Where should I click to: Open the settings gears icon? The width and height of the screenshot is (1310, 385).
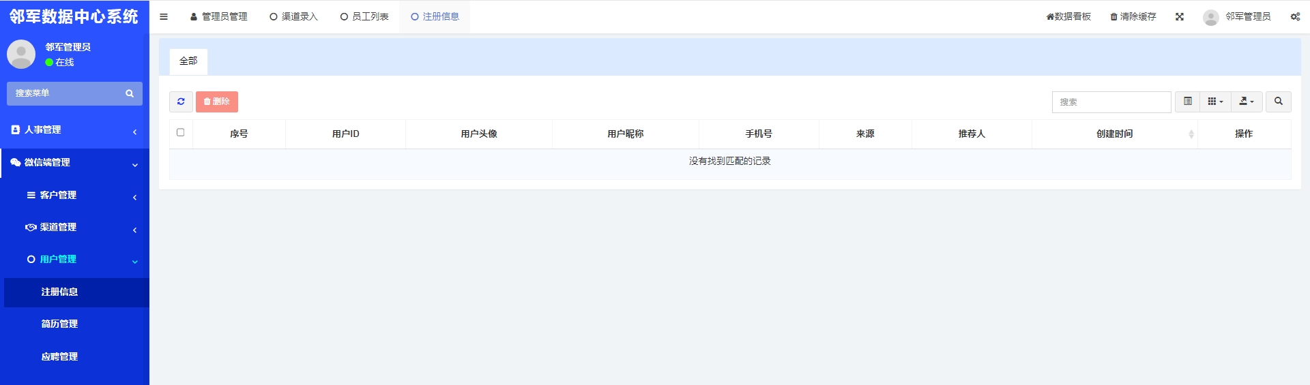tap(1295, 17)
